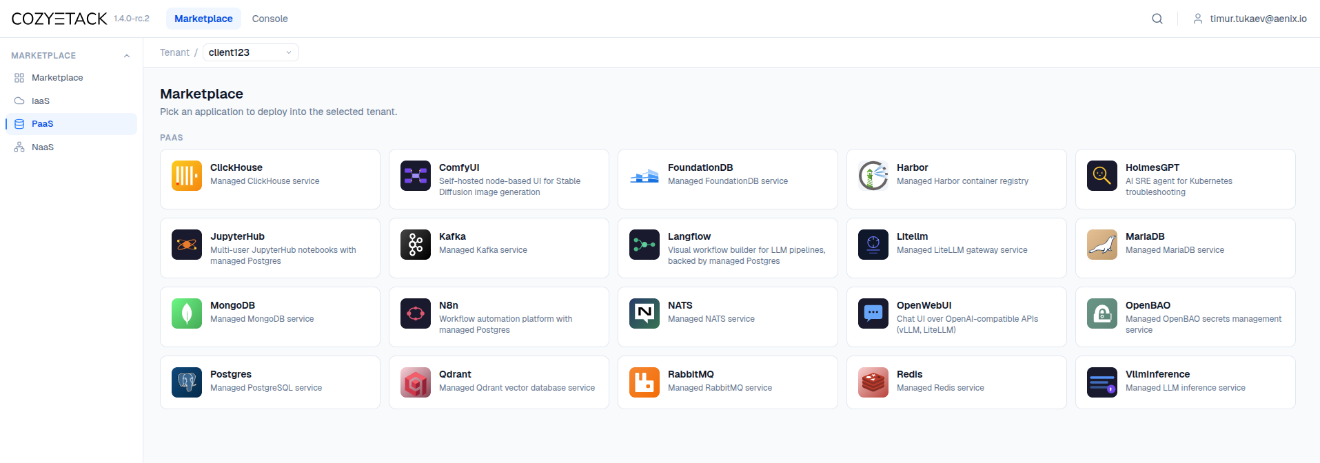The height and width of the screenshot is (463, 1320).
Task: Click the Postgres elephant icon
Action: pos(187,382)
